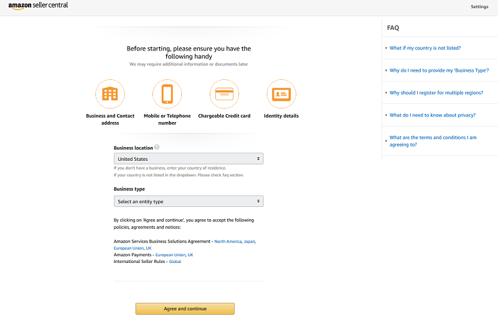Click the 'Identity details' label
Viewport: 498px width, 329px height.
pos(281,116)
